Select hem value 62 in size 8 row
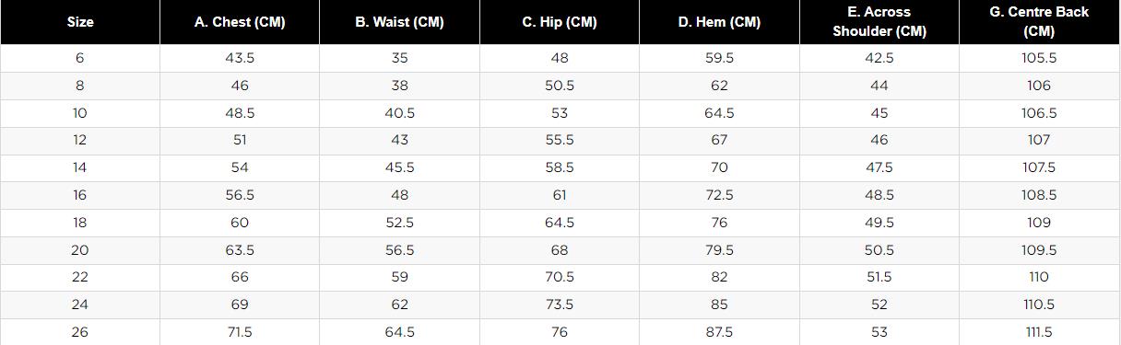This screenshot has height=345, width=1121. [719, 86]
